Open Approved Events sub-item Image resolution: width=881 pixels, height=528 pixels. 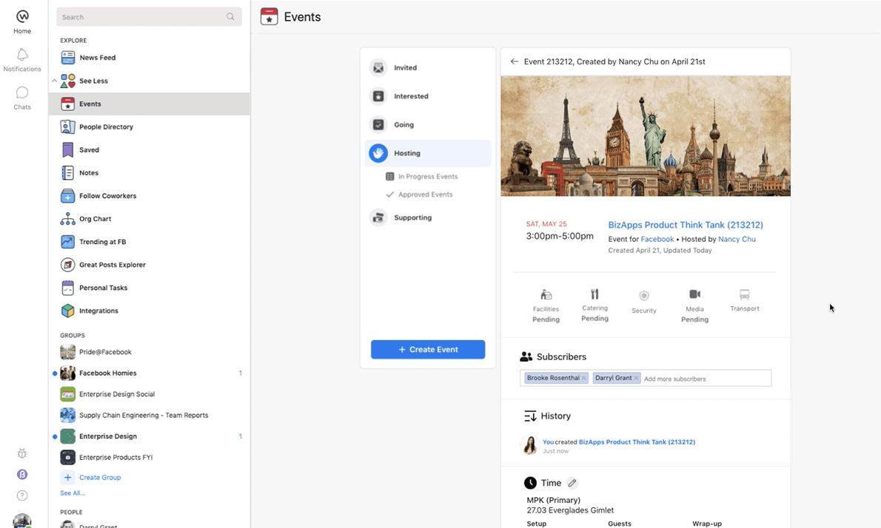(419, 194)
